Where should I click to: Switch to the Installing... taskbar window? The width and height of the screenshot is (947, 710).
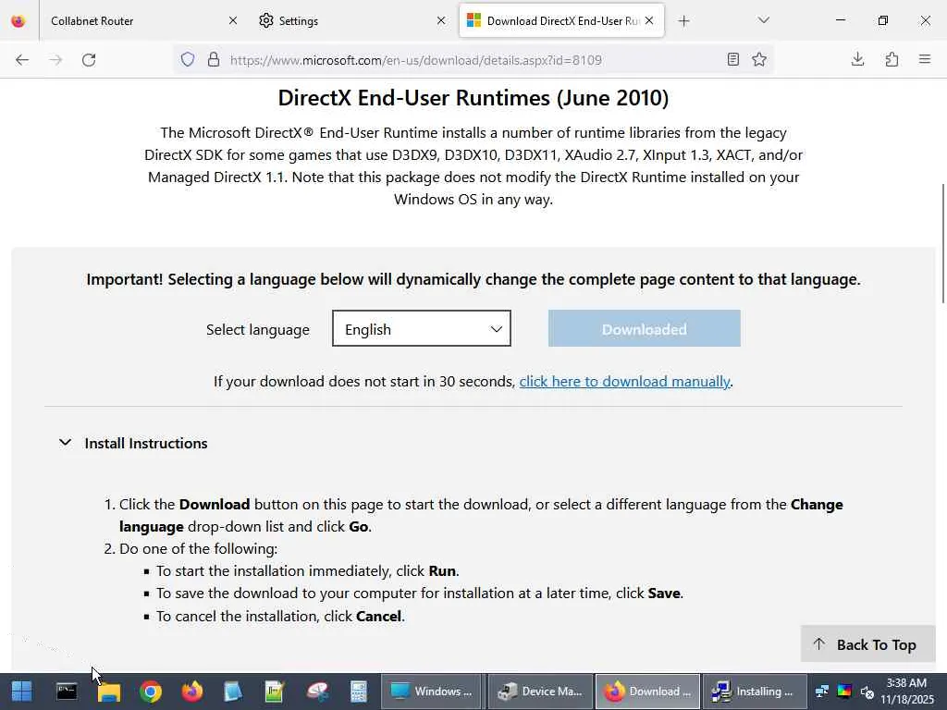755,692
